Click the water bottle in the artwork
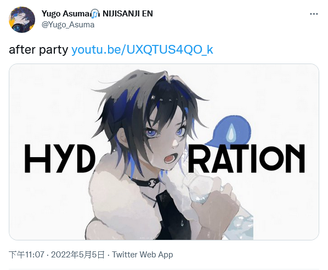The image size is (328, 270). coord(200,189)
